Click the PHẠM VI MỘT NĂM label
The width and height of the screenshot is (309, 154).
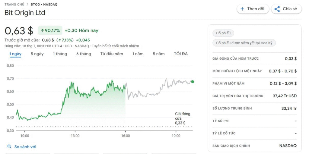click(x=228, y=83)
